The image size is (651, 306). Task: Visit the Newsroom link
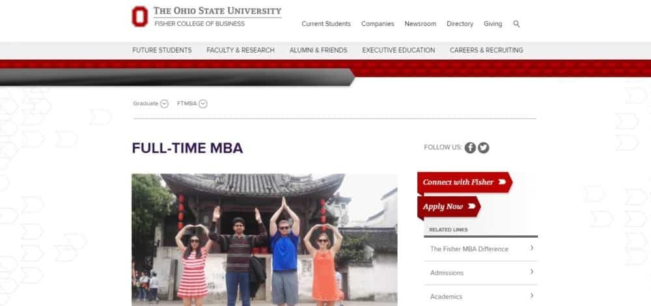[x=420, y=24]
